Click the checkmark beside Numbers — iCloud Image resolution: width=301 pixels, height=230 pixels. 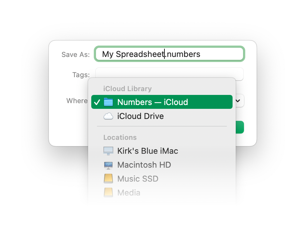(x=97, y=102)
